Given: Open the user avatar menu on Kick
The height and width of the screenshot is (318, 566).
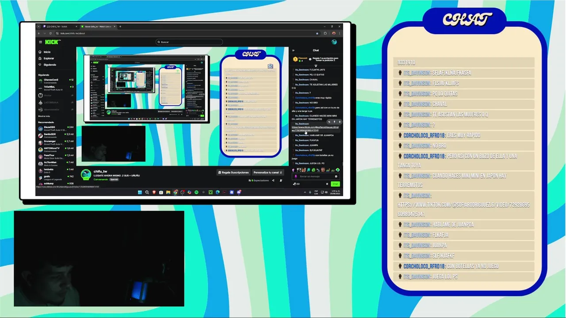Looking at the screenshot, I should point(334,42).
